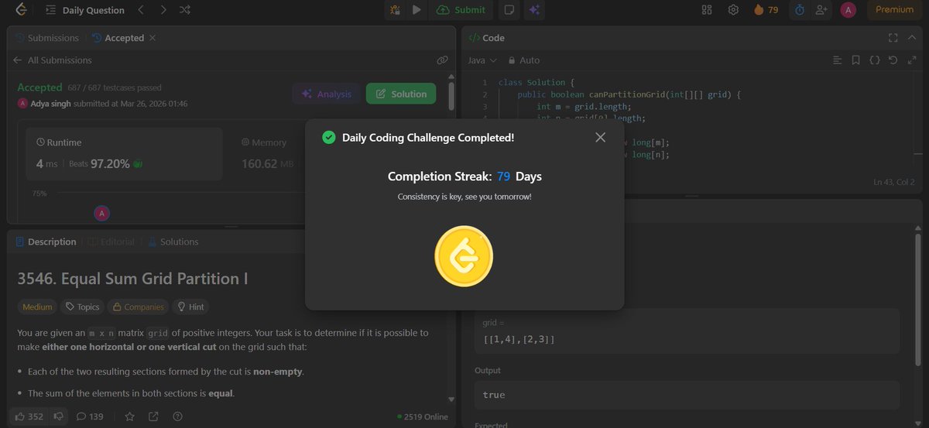Expand editor with diagonal arrows icon
The width and height of the screenshot is (929, 428).
tap(913, 60)
